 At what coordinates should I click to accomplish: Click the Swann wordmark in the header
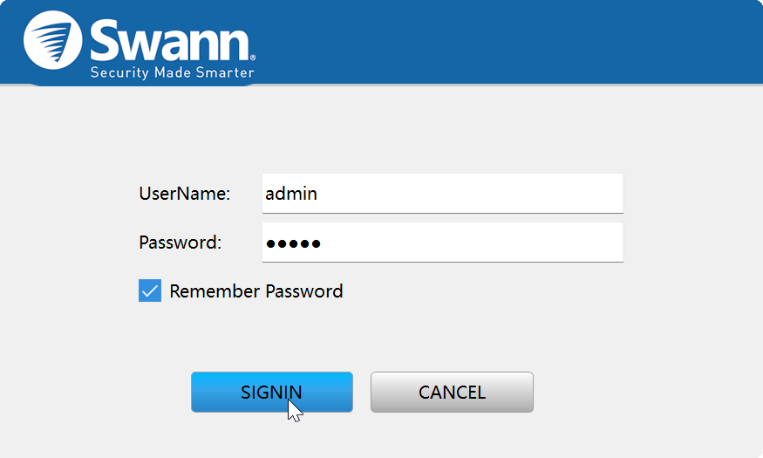[x=170, y=39]
